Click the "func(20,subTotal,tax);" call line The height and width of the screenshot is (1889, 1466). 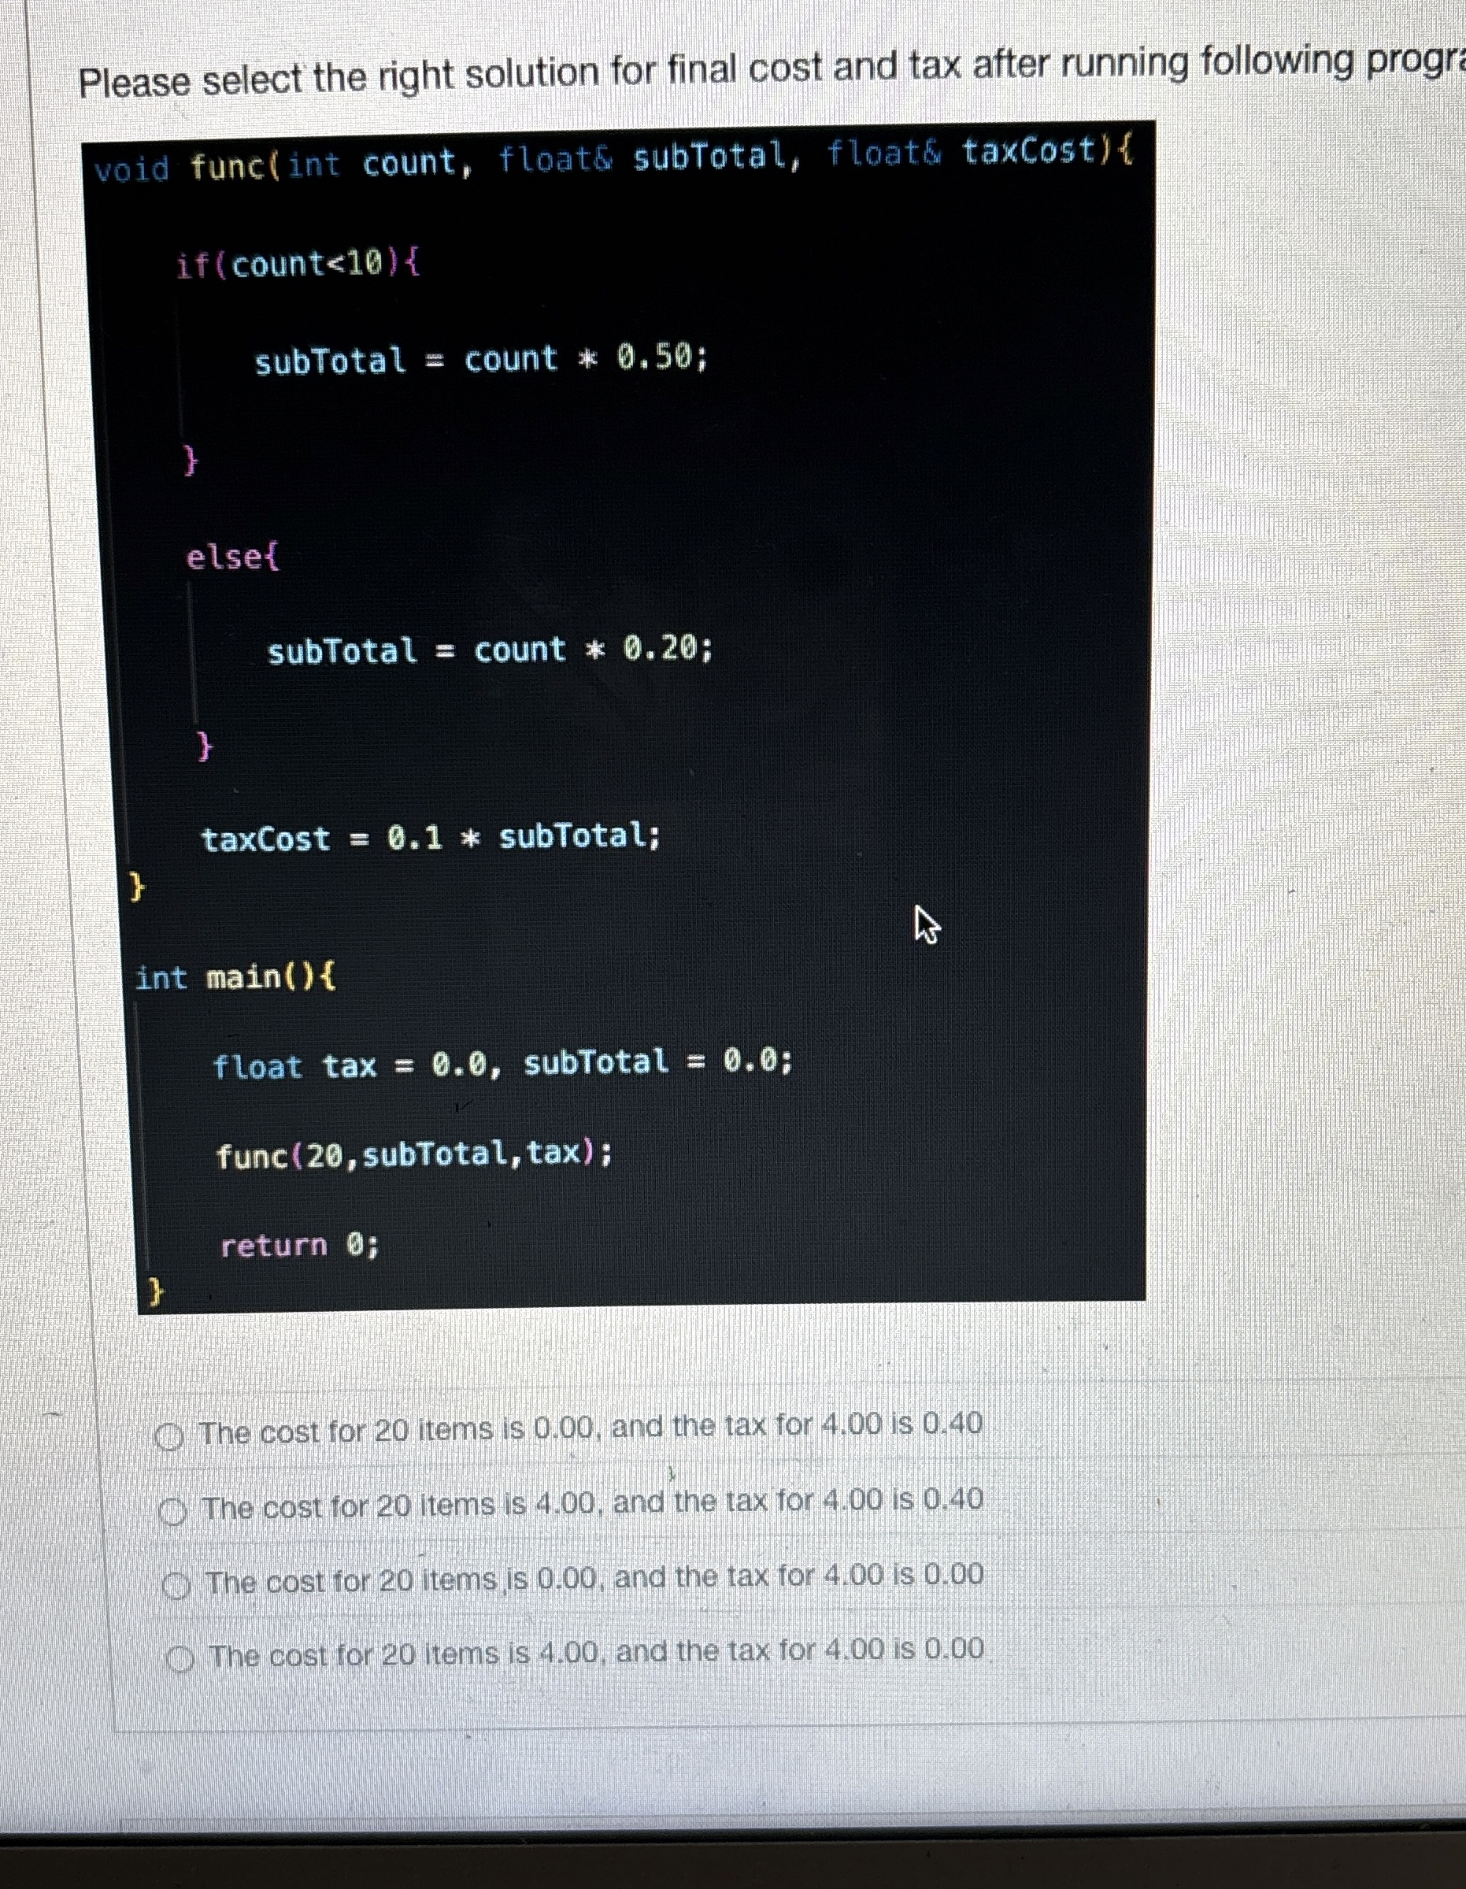point(415,1157)
